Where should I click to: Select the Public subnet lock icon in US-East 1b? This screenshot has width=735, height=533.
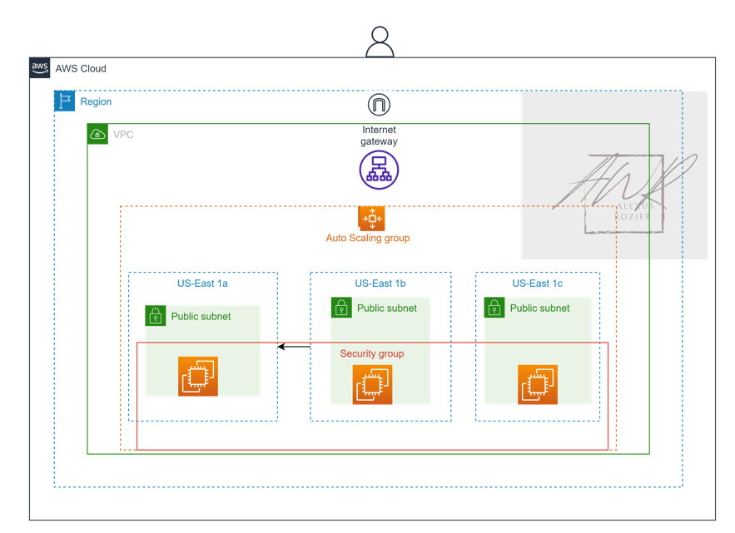point(341,308)
